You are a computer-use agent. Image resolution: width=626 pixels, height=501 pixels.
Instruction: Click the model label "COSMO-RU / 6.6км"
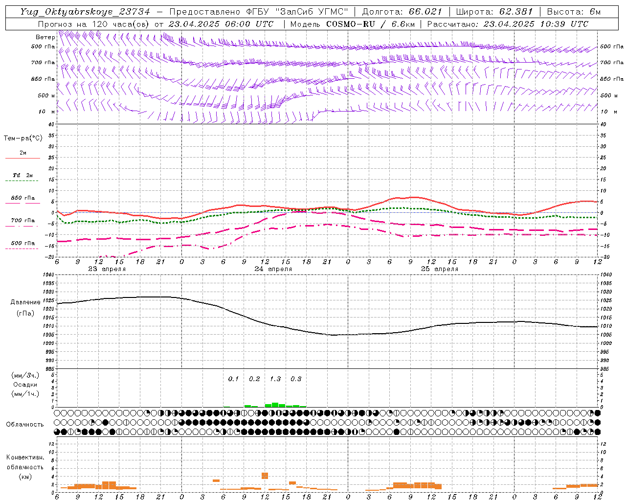[x=371, y=24]
